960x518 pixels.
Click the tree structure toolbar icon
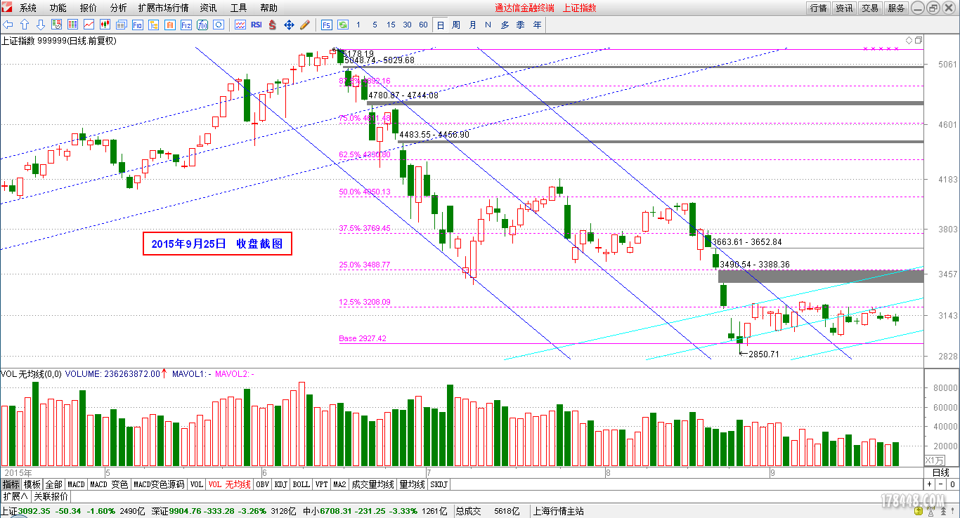(153, 25)
